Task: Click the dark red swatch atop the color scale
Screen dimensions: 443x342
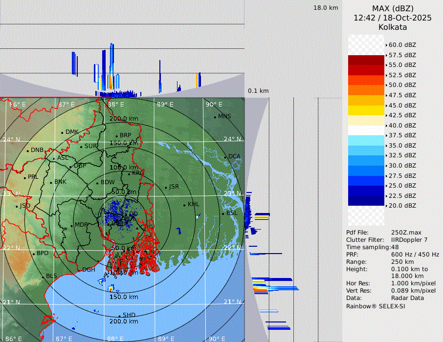Action: [366, 60]
